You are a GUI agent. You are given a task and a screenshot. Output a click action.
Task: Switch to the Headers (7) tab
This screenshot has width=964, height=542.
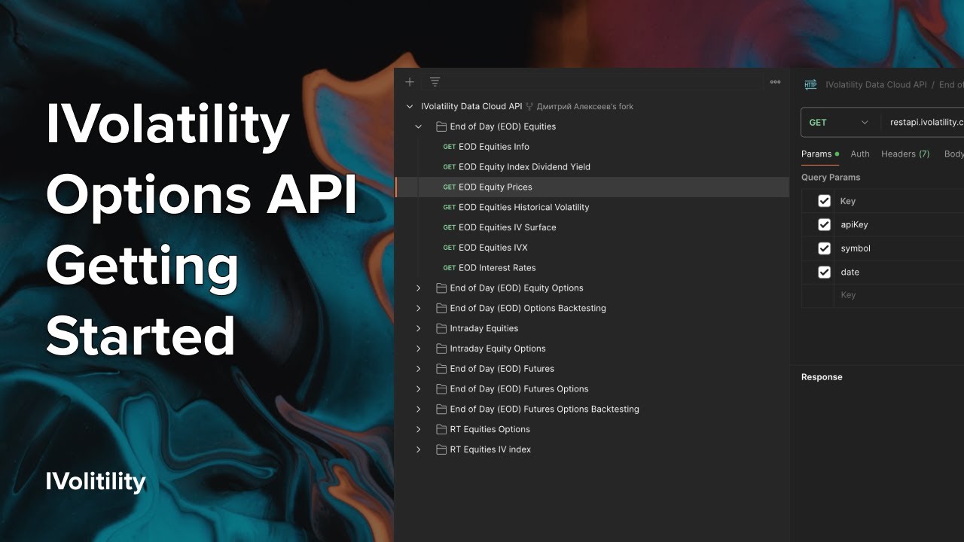point(905,154)
